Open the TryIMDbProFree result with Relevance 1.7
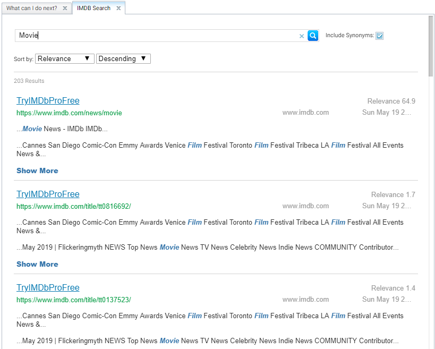Viewport: 435px width, 349px height. (x=48, y=194)
